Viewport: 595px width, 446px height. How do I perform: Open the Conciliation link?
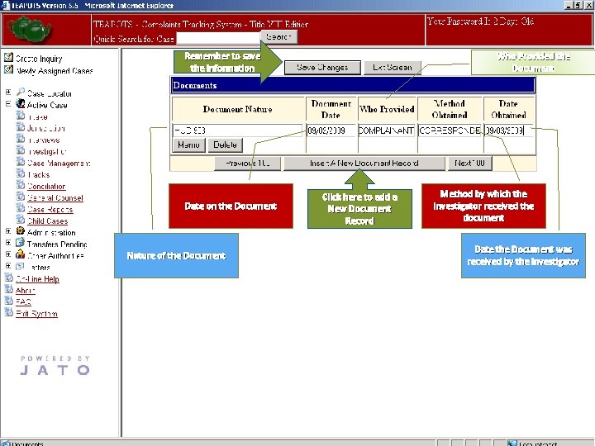tap(46, 186)
